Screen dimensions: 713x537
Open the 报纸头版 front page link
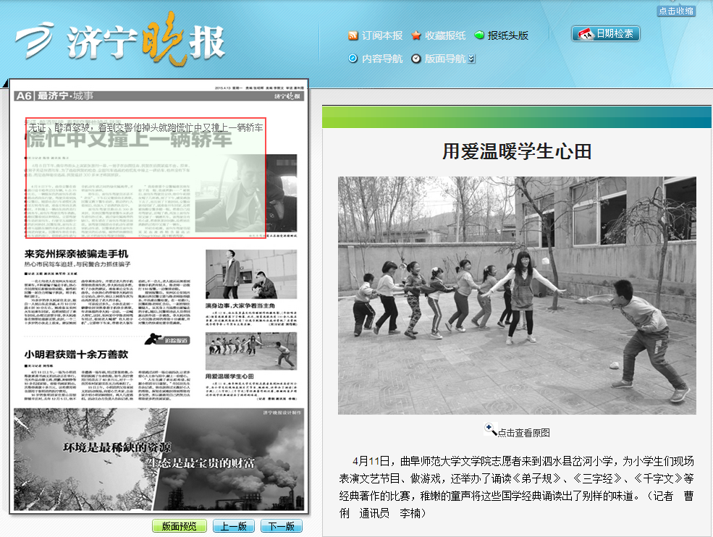coord(508,35)
